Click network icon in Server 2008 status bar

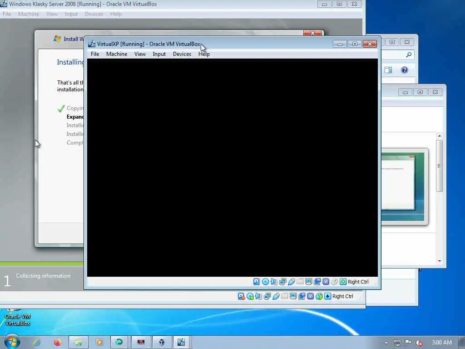[x=267, y=296]
